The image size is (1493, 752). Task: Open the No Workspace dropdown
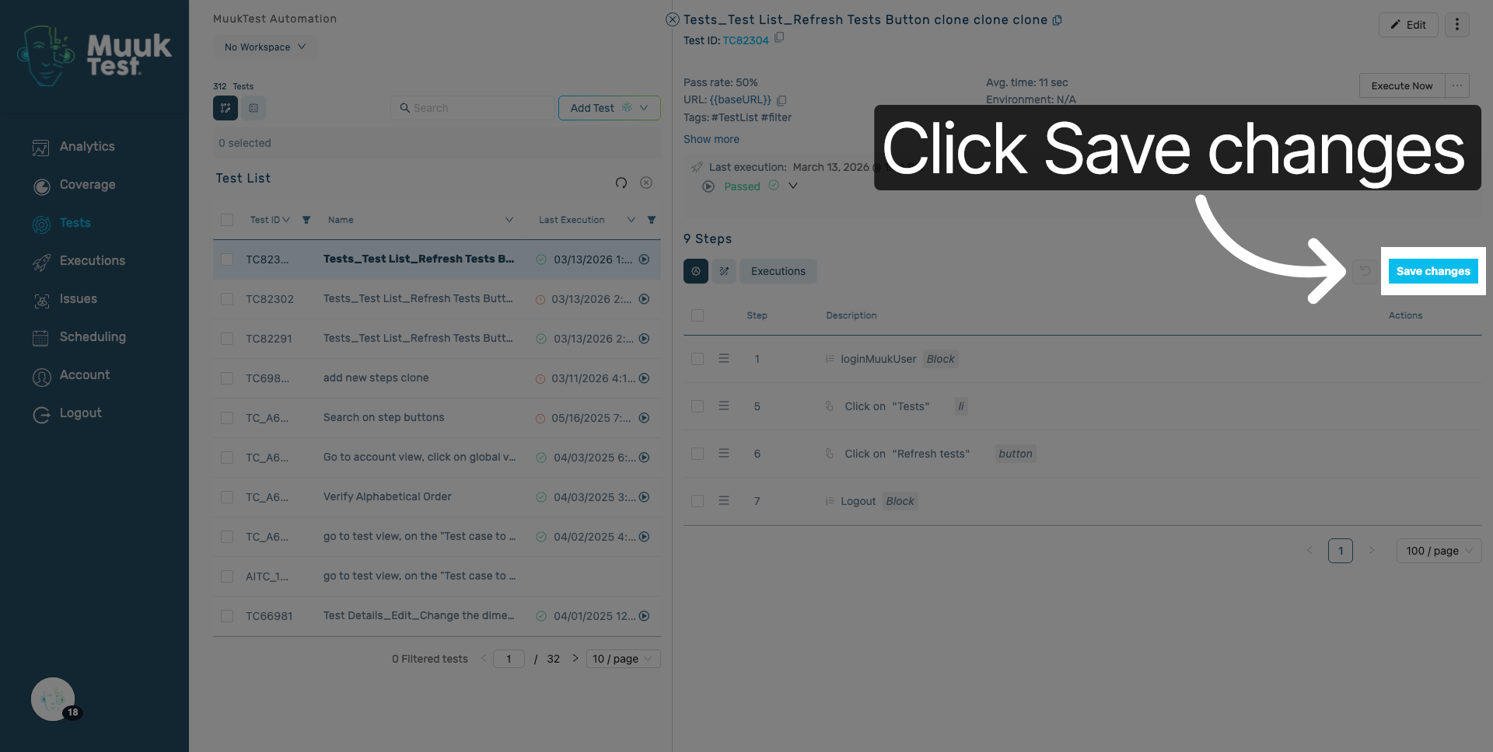click(x=265, y=47)
